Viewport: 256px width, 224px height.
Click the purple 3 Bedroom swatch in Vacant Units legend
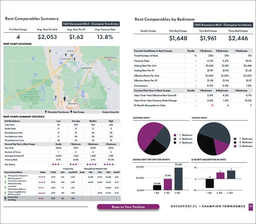(x=235, y=146)
